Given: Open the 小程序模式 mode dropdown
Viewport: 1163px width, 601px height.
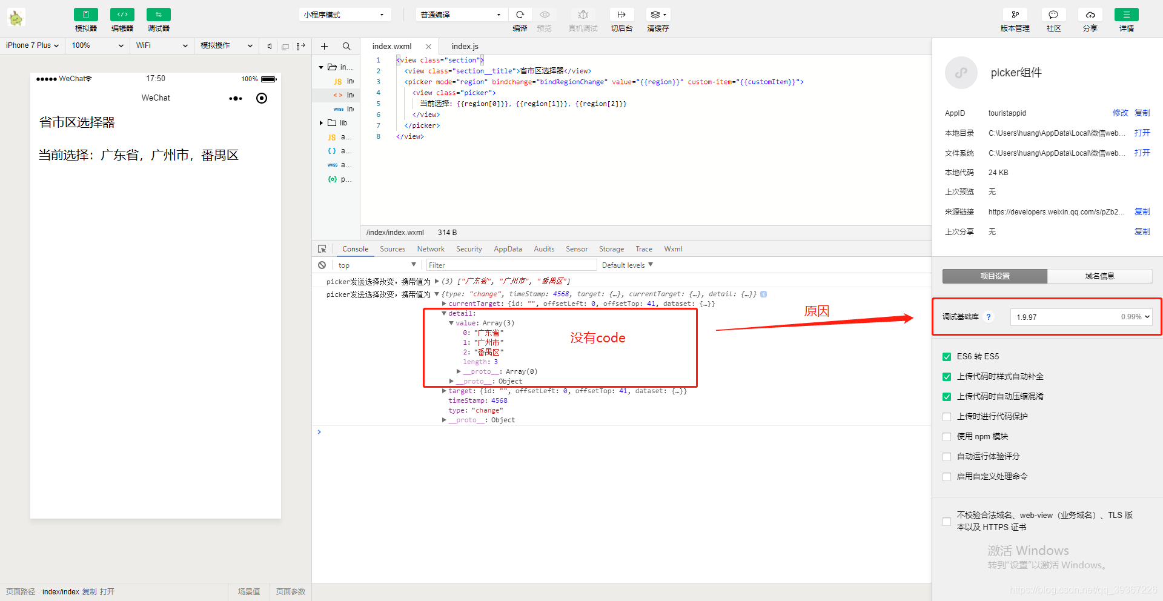Looking at the screenshot, I should [345, 15].
